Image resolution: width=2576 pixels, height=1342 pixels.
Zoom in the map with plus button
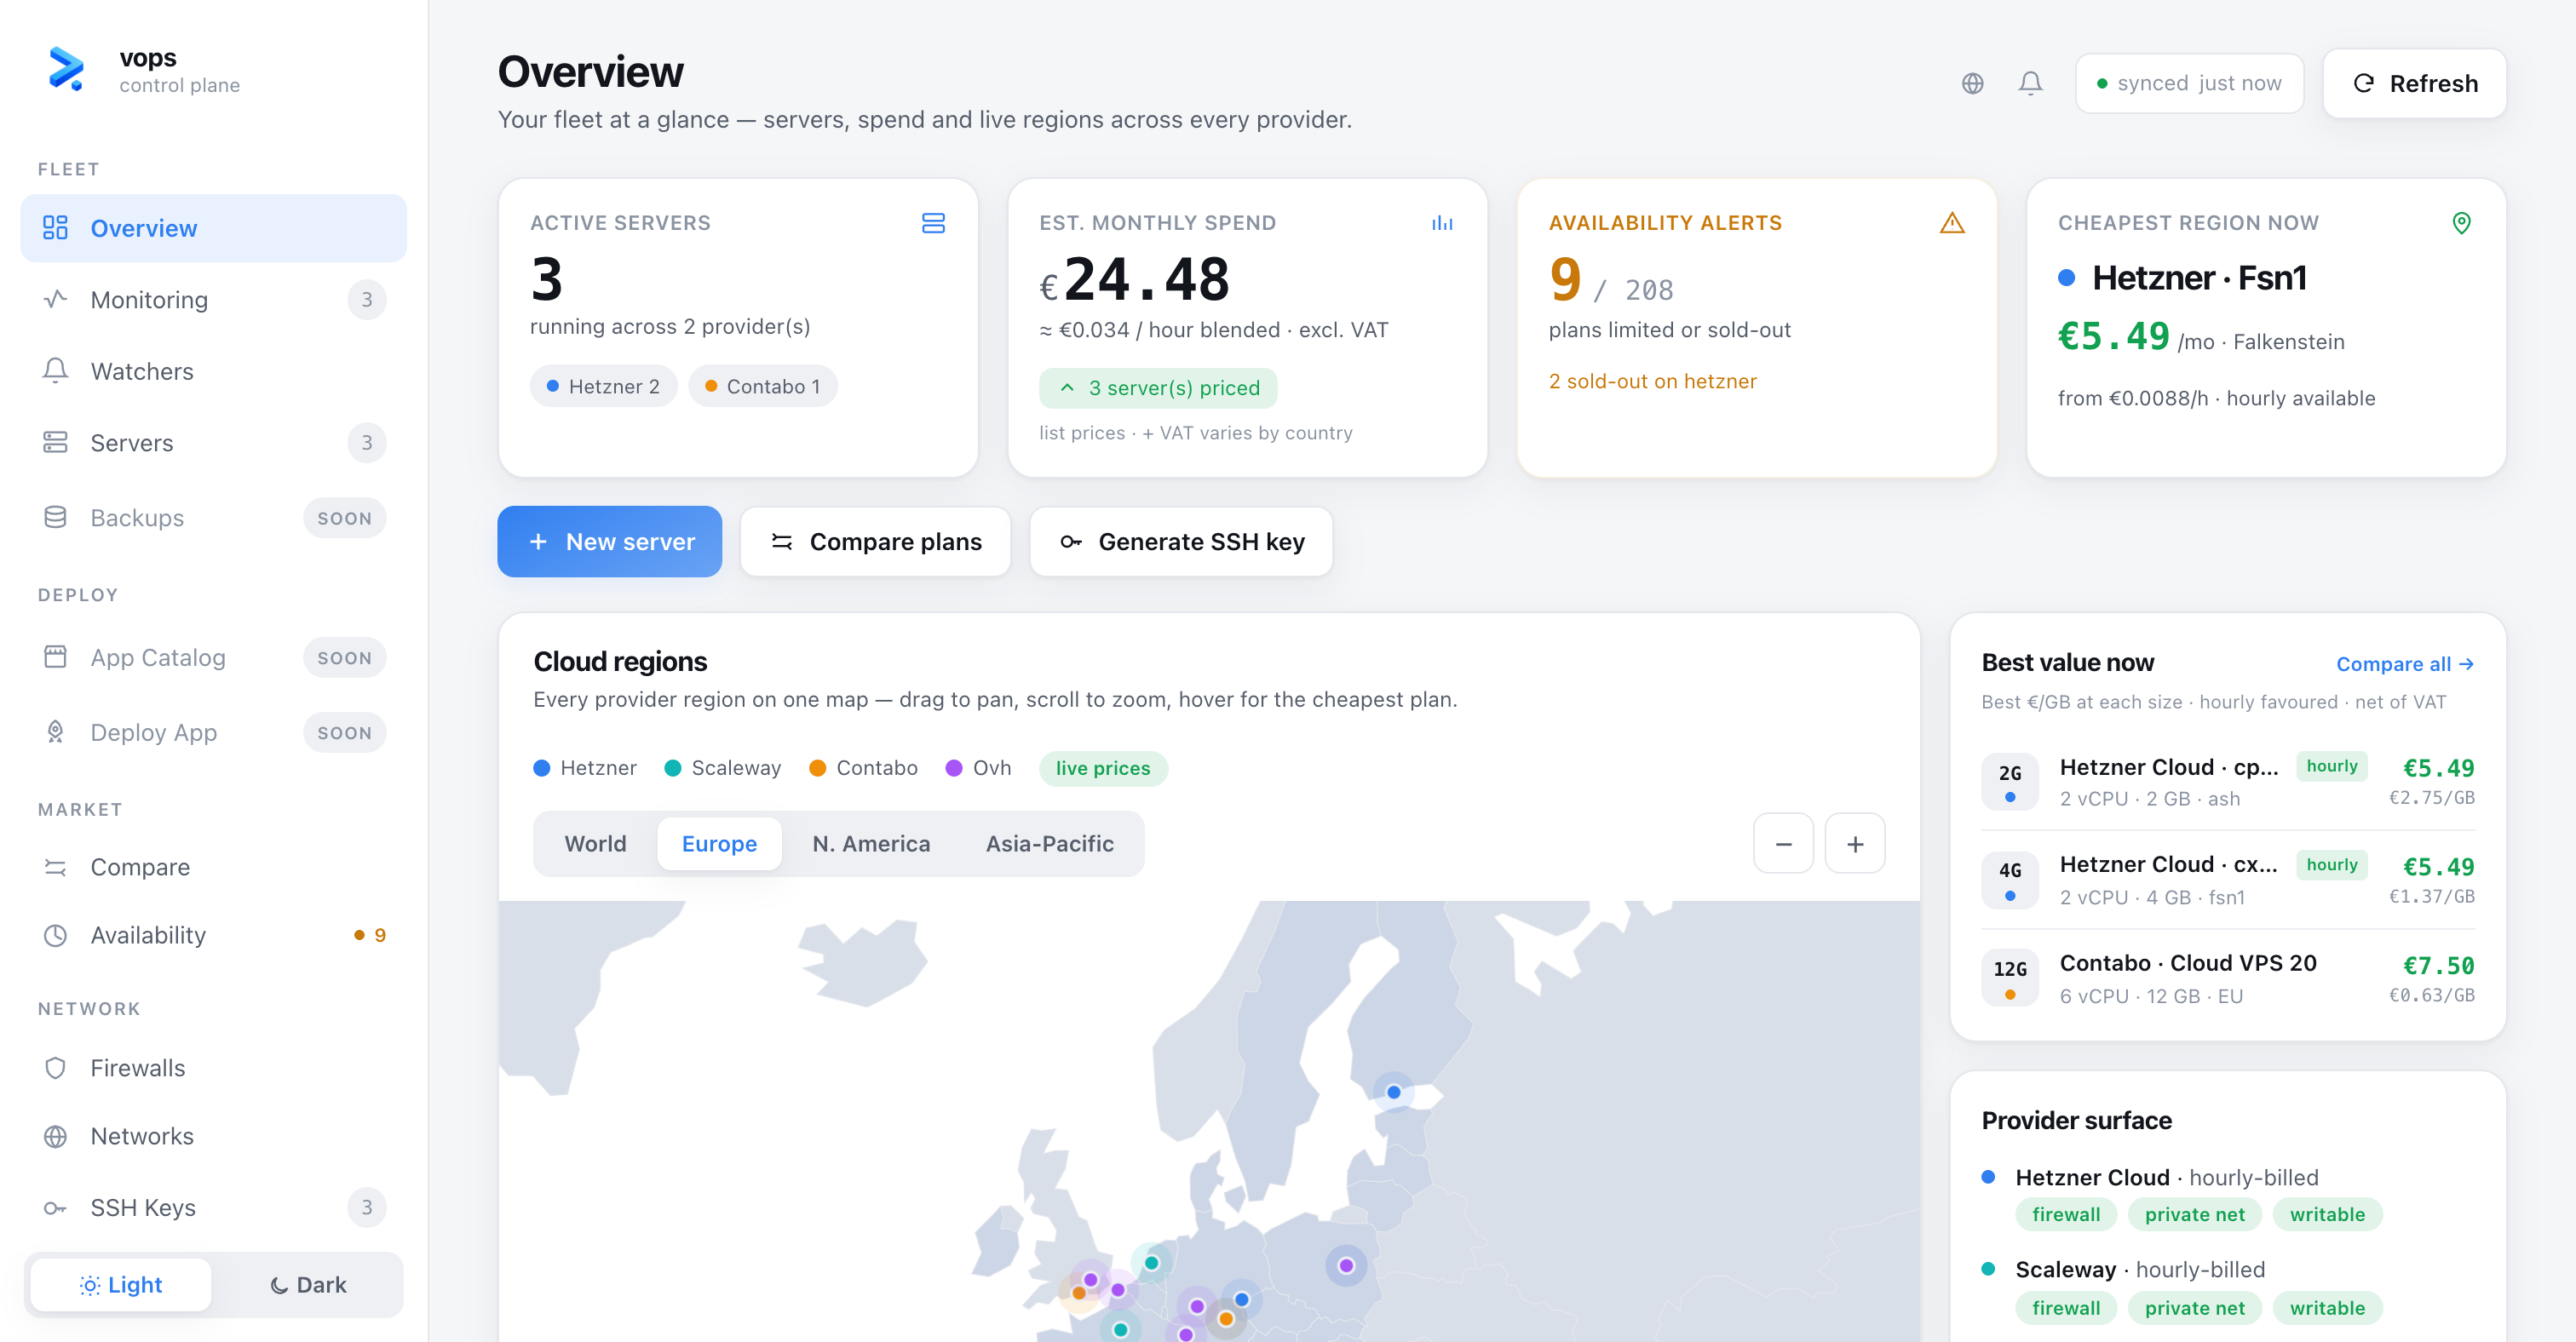[x=1855, y=845]
